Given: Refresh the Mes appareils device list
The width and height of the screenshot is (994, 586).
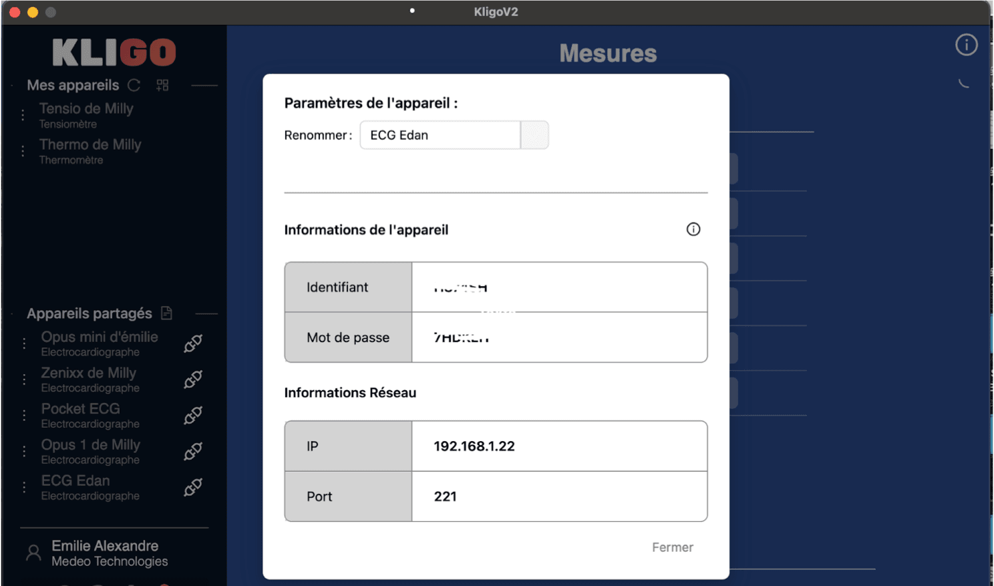Looking at the screenshot, I should (x=134, y=85).
